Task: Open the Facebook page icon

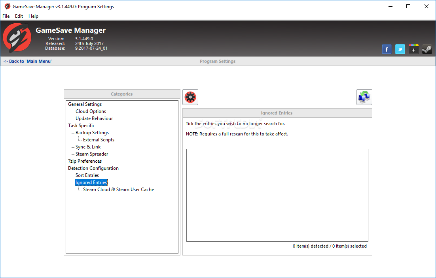Action: [387, 49]
